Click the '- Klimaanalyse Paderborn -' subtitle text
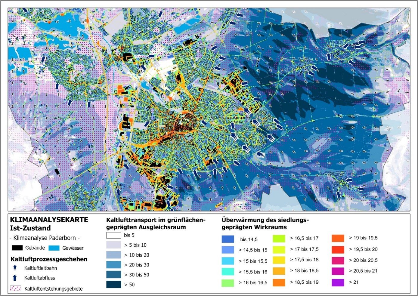Image resolution: width=418 pixels, height=296 pixels. coord(45,238)
